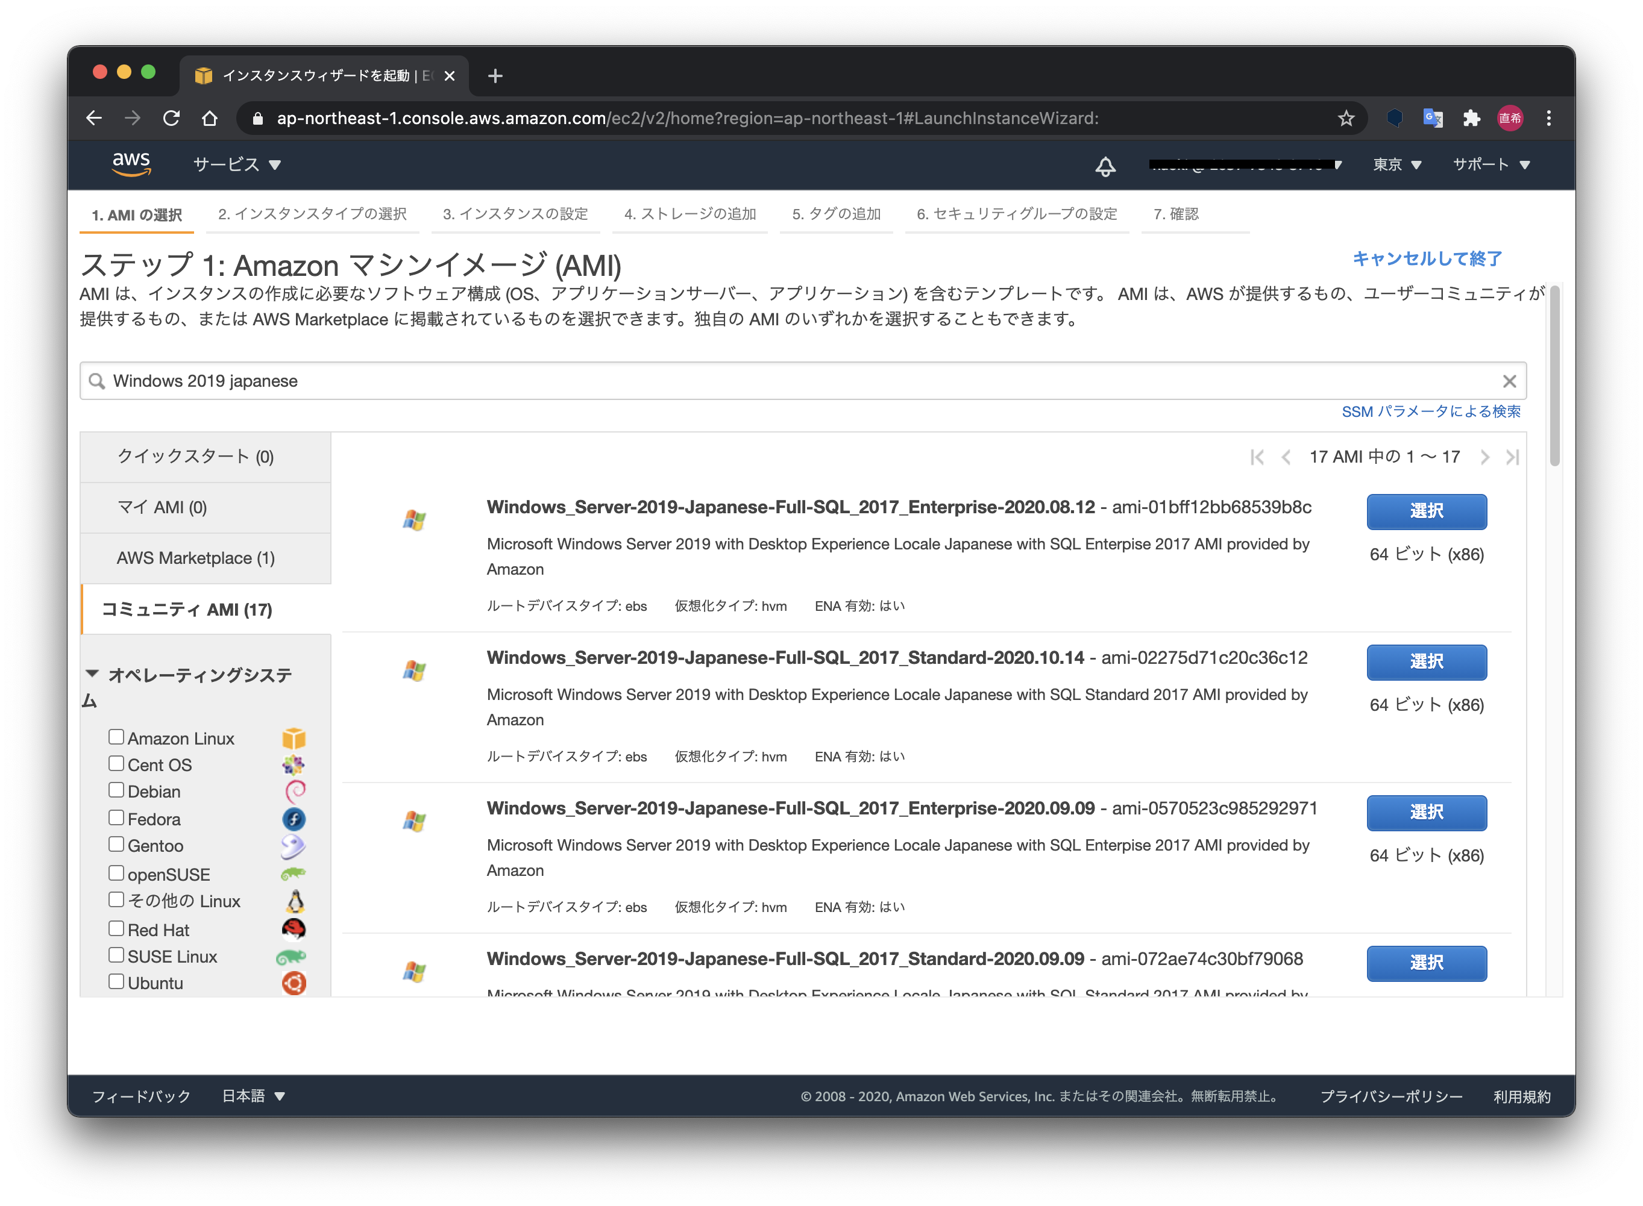Click the browser extensions puzzle icon

tap(1471, 117)
